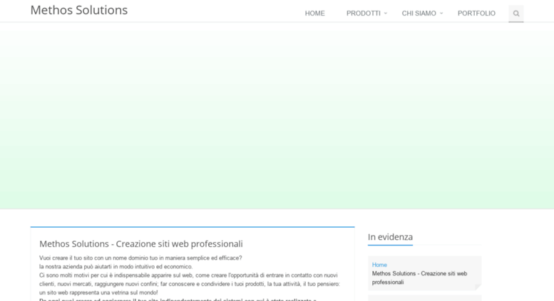Open the CHI SIAMO menu
This screenshot has width=554, height=301.
[419, 14]
